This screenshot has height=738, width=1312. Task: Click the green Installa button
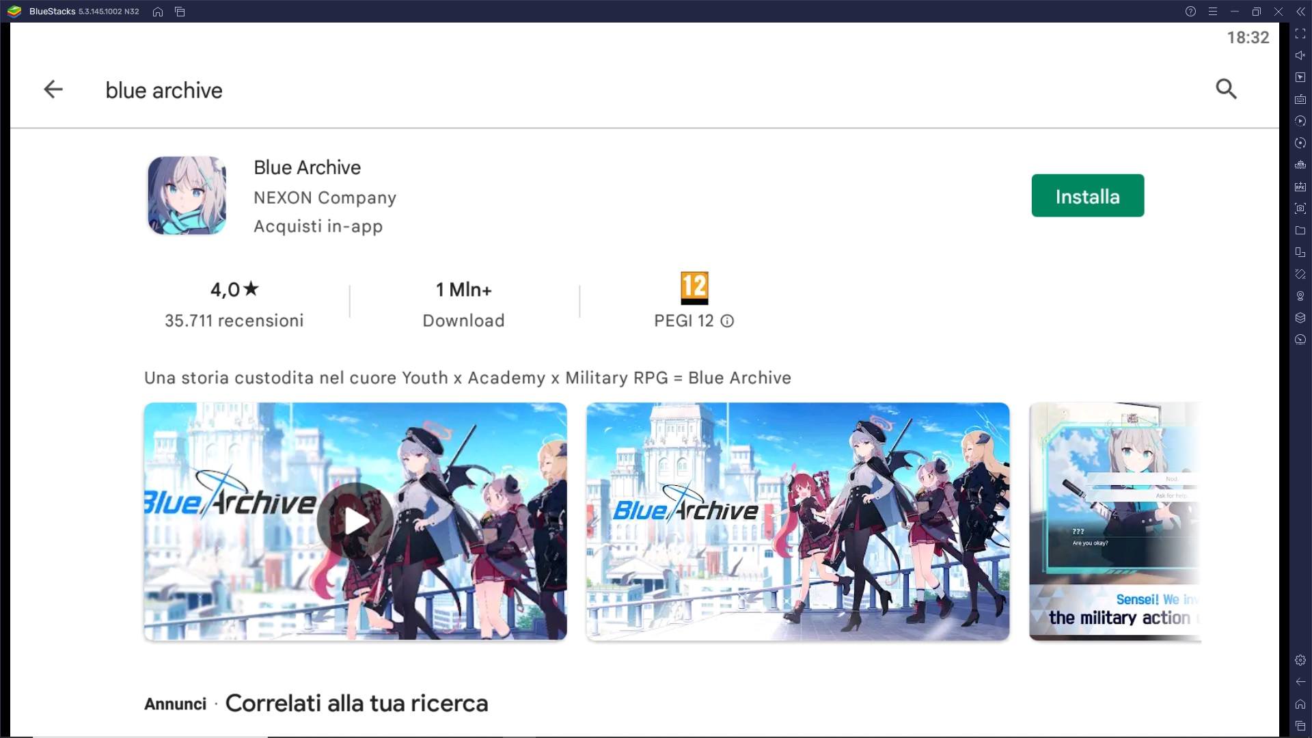coord(1087,195)
